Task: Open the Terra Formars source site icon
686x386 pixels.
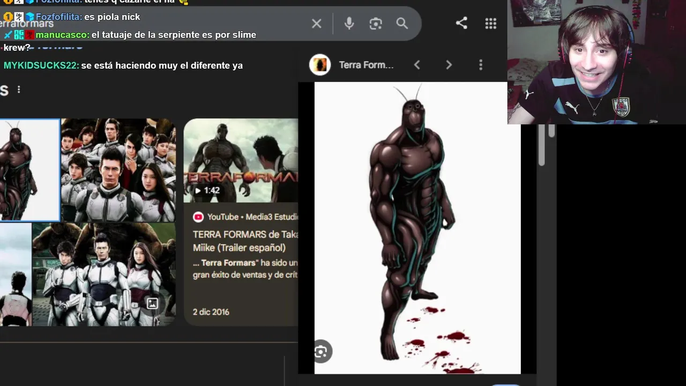Action: 320,65
